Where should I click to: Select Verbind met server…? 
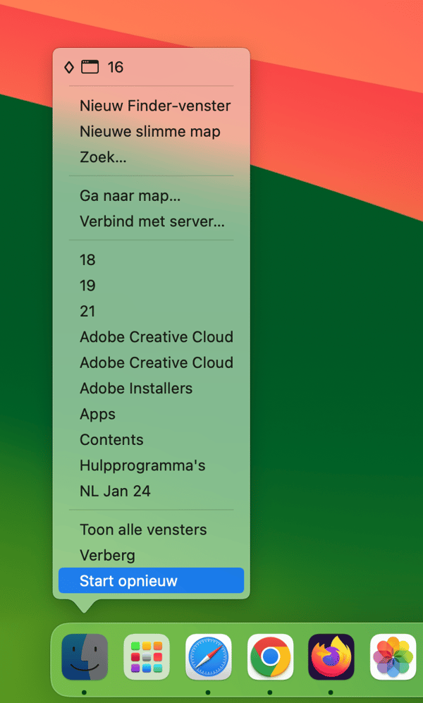tap(152, 221)
